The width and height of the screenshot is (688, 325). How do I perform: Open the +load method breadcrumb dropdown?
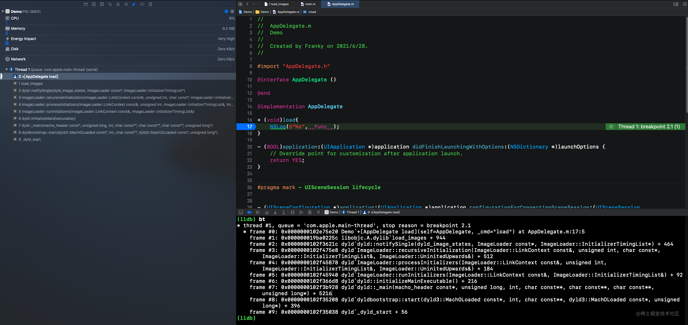pyautogui.click(x=309, y=12)
